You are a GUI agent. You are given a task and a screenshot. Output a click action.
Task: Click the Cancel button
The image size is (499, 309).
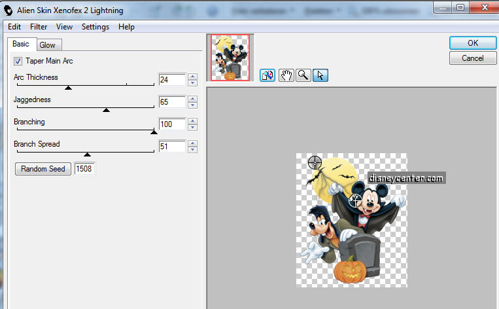point(473,58)
